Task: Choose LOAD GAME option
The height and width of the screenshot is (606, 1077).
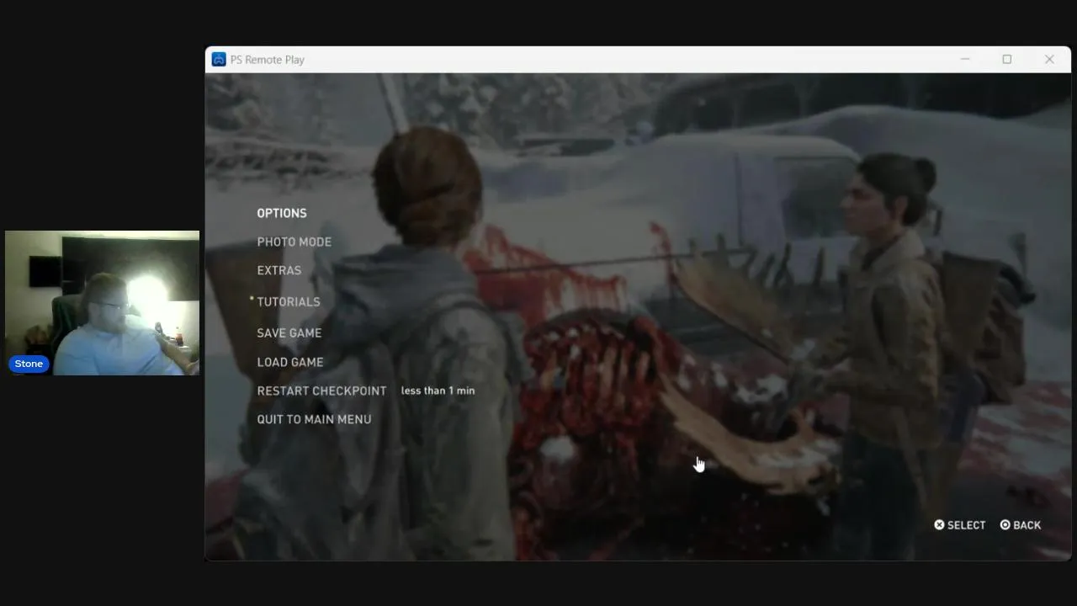Action: (290, 362)
